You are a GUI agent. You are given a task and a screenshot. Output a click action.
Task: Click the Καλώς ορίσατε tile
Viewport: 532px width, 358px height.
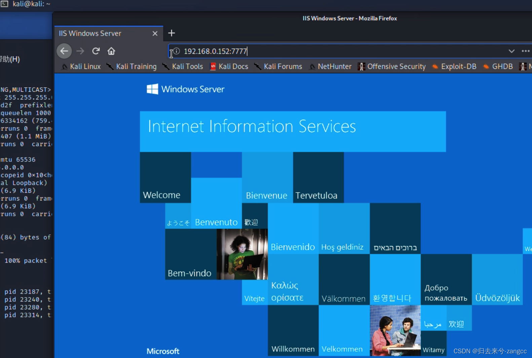pos(293,279)
